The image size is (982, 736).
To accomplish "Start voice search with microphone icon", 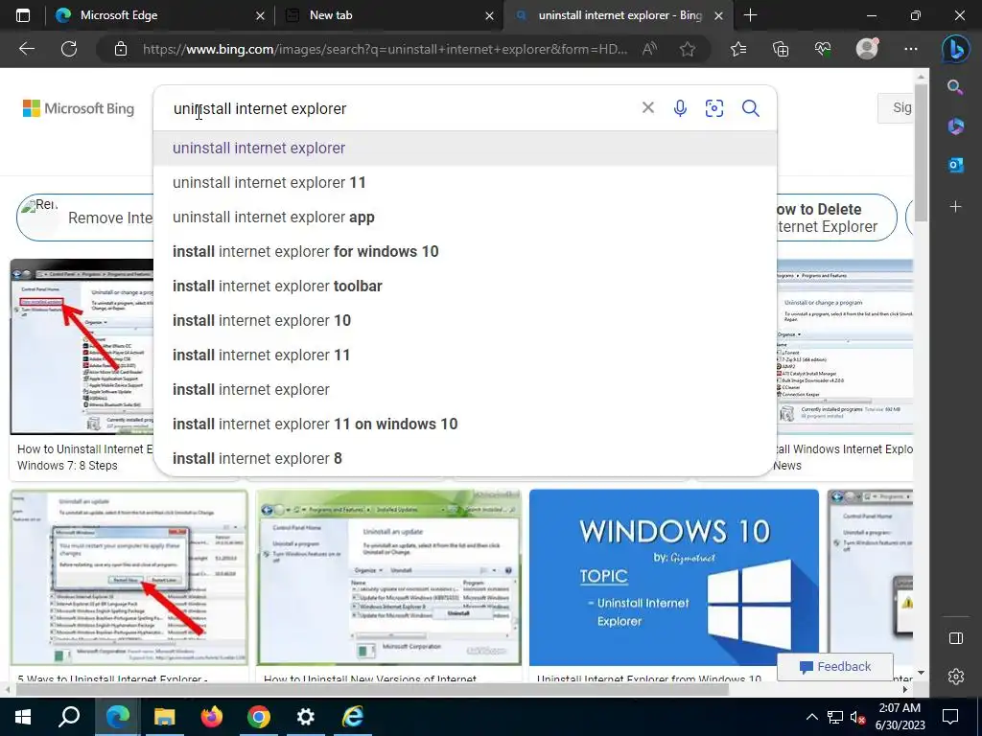I will pos(680,108).
